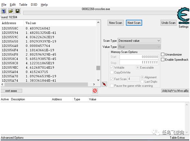Select result row 1D2056F4

(x=48, y=50)
